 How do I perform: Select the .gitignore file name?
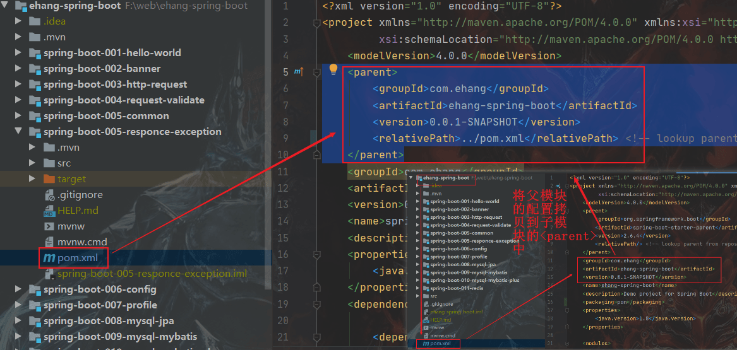pos(80,195)
